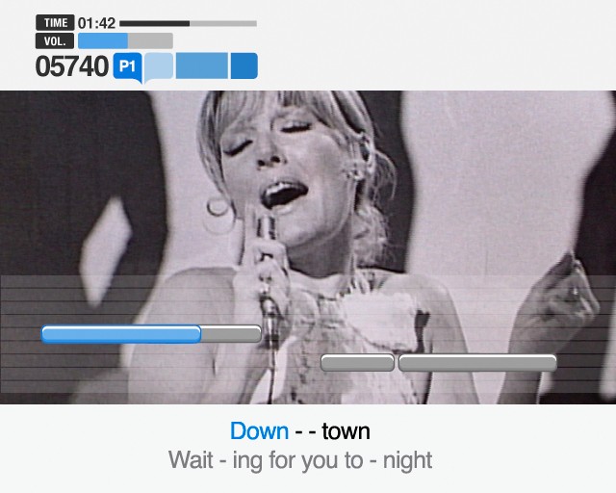616x493 pixels.
Task: Click the long grey upcoming note bar
Action: click(x=477, y=362)
